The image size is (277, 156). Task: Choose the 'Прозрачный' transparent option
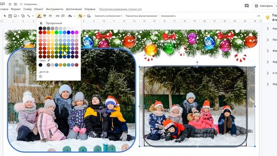pyautogui.click(x=54, y=23)
